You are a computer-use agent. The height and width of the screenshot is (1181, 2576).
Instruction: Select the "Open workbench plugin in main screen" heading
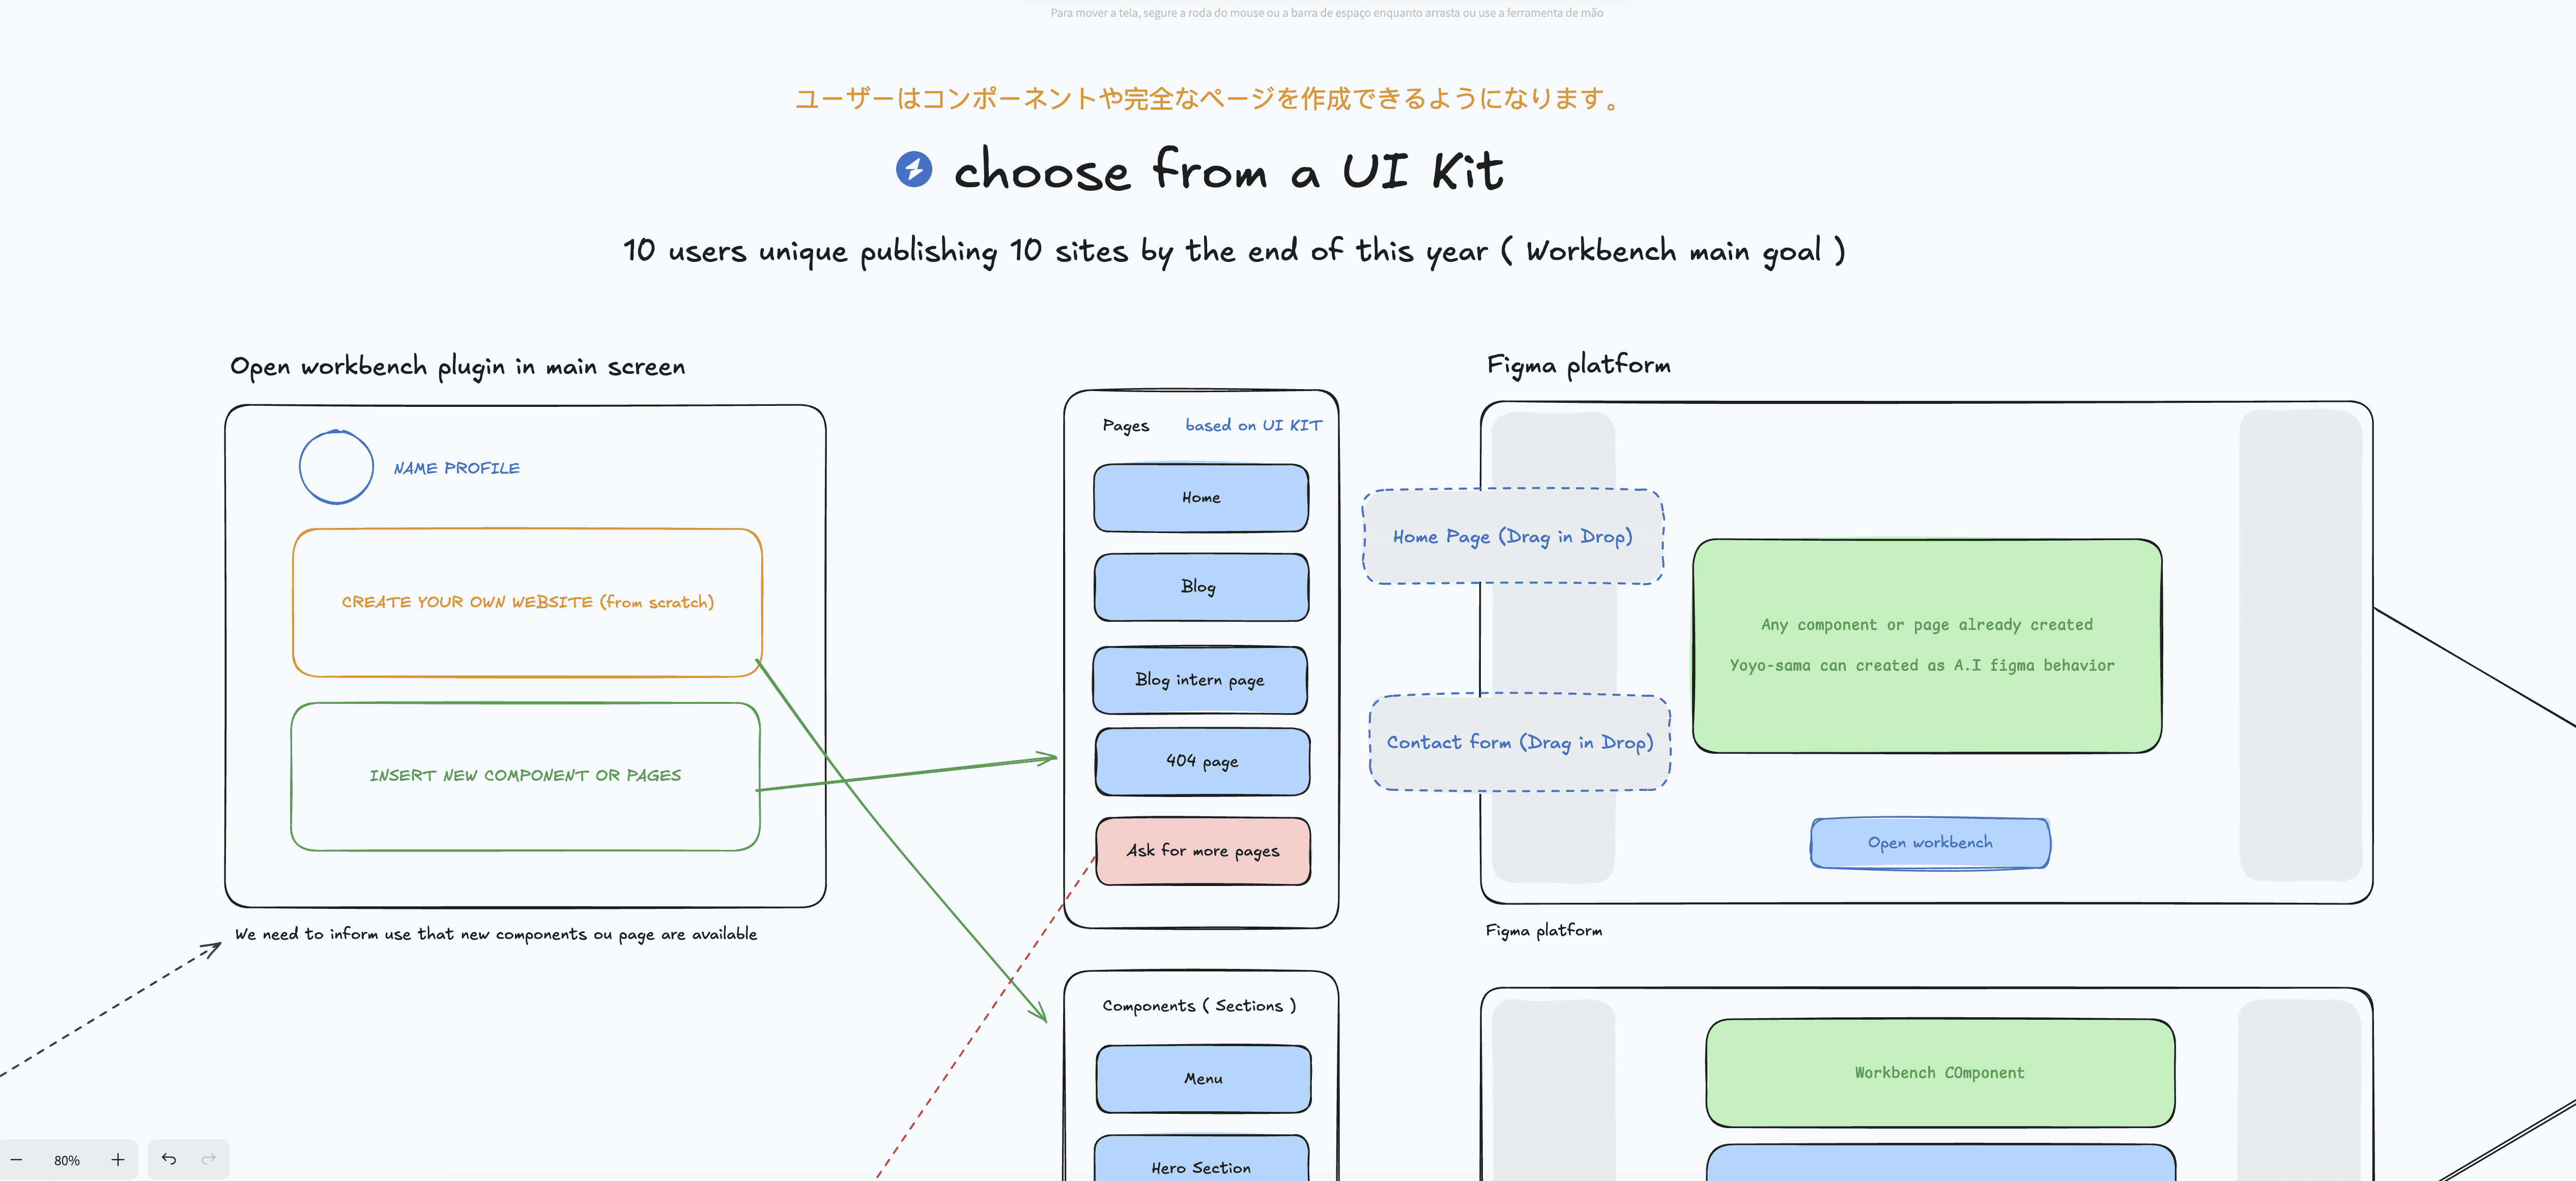click(x=458, y=367)
